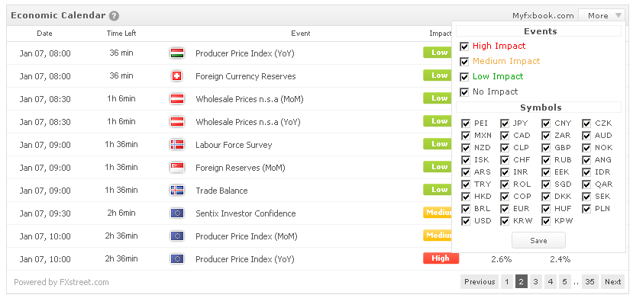Click Austria flag next to Wholesale Prices (MoM)
The height and width of the screenshot is (295, 633).
(177, 99)
